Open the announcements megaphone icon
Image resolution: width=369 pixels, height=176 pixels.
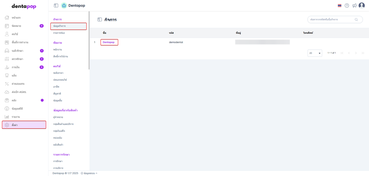coord(355,6)
